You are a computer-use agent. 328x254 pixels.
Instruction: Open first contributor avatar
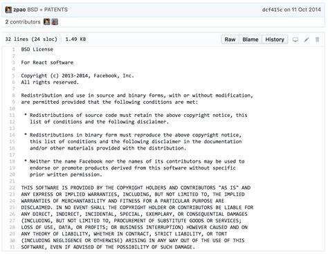coord(47,22)
